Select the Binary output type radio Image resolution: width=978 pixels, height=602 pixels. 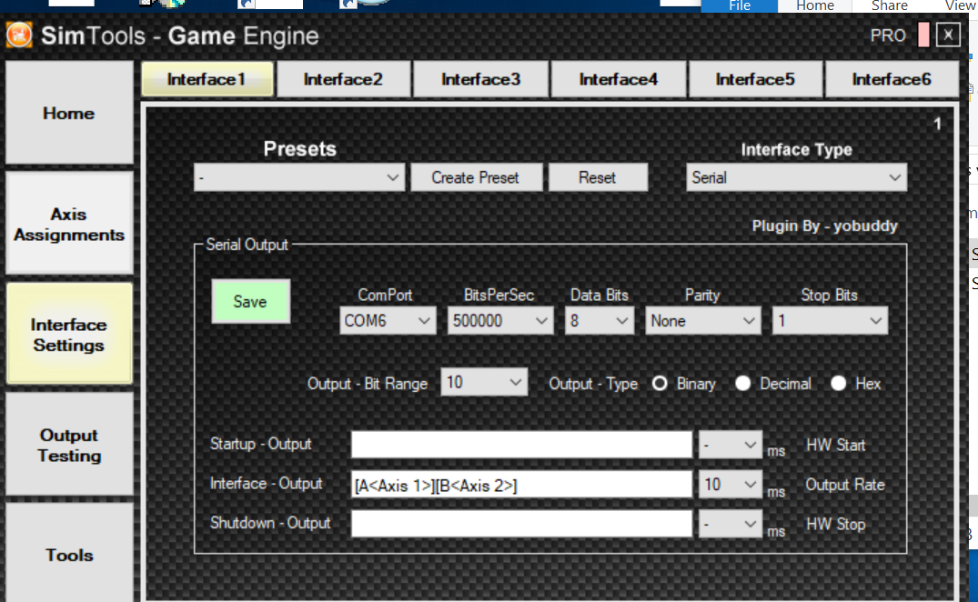point(660,383)
